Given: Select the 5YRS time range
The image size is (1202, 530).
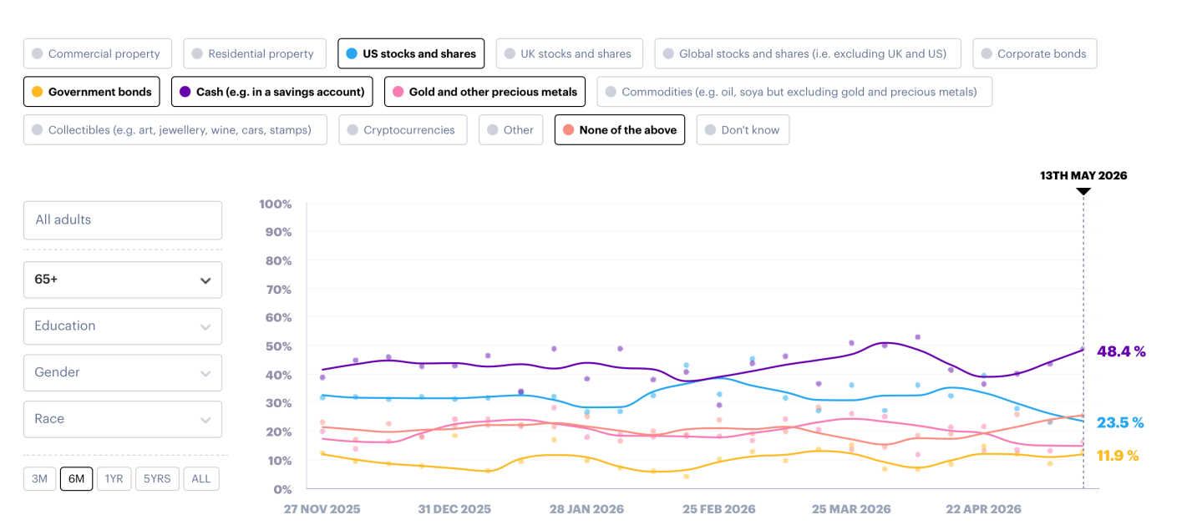Looking at the screenshot, I should point(157,478).
